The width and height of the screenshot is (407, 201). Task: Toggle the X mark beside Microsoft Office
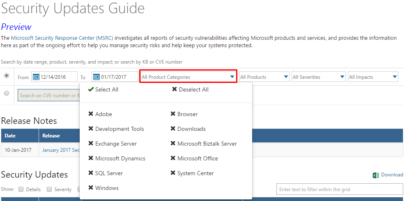pyautogui.click(x=173, y=158)
